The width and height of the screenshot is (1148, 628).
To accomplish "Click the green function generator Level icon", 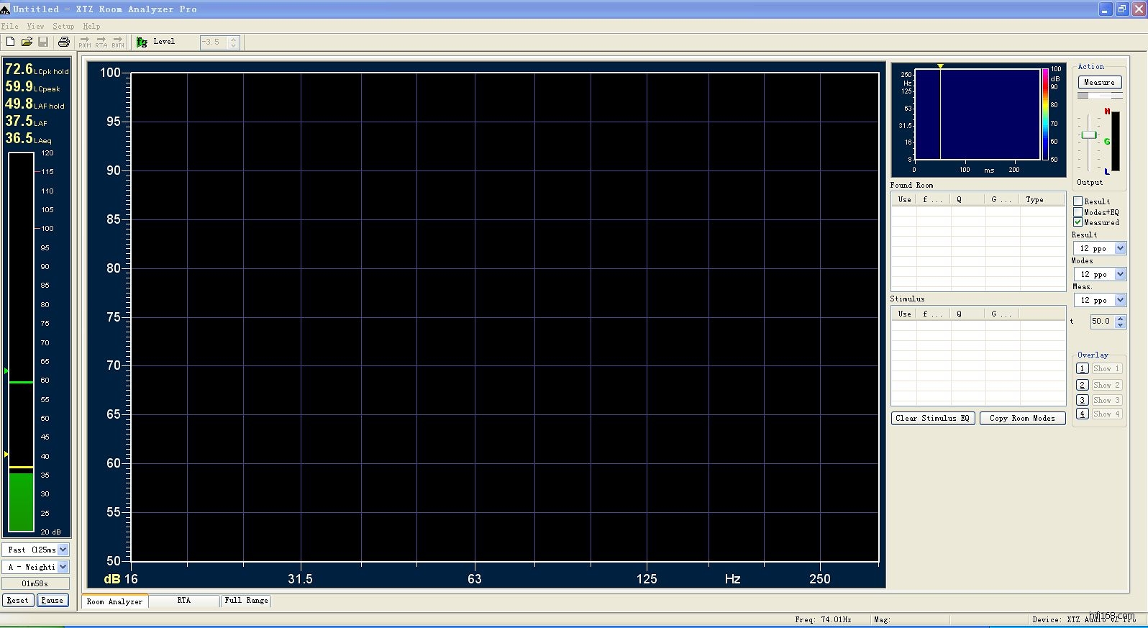I will (x=142, y=42).
